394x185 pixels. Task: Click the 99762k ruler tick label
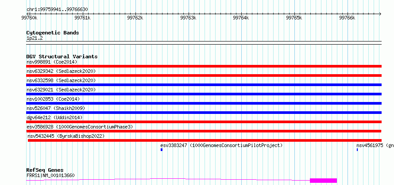pyautogui.click(x=136, y=18)
